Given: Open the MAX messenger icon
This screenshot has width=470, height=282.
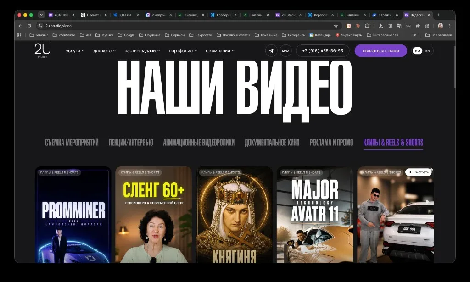Looking at the screenshot, I should click(x=285, y=50).
